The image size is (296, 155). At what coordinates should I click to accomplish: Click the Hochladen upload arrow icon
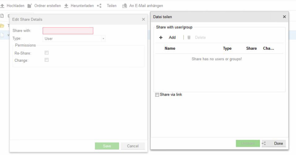pyautogui.click(x=2, y=6)
